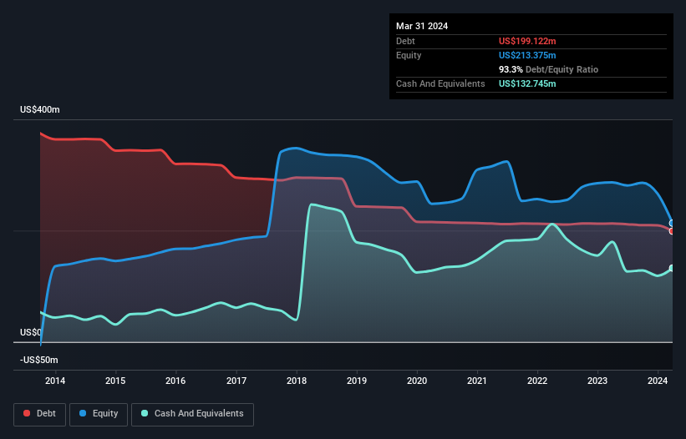Click the 2015 x-axis label
Image resolution: width=686 pixels, height=439 pixels.
(x=115, y=381)
